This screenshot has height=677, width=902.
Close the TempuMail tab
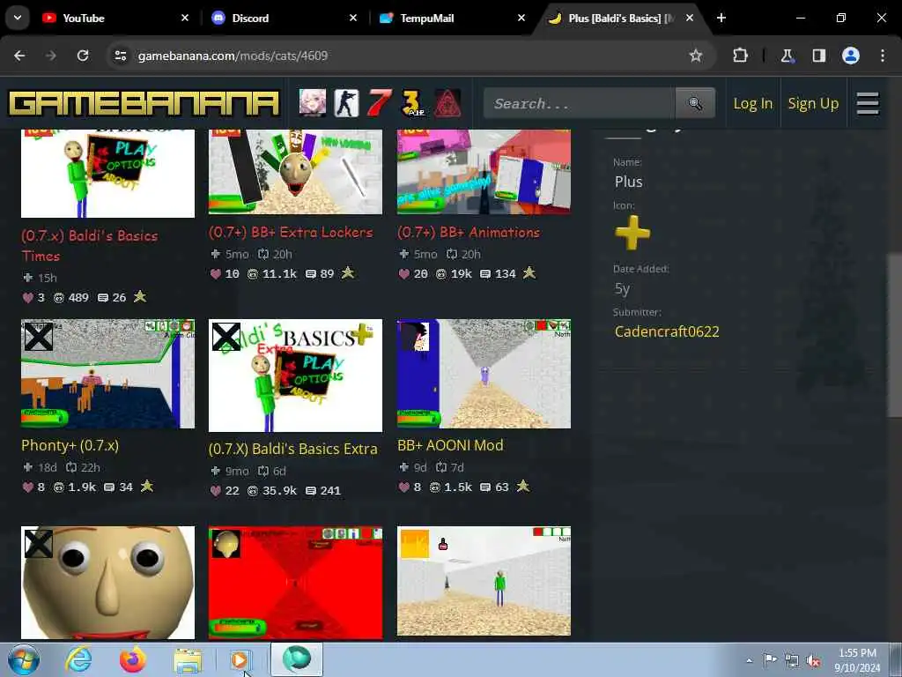point(521,18)
